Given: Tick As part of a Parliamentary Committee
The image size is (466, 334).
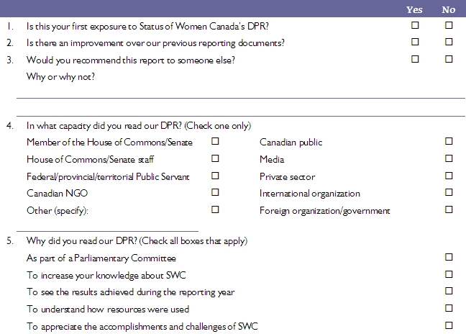Looking at the screenshot, I should (449, 257).
